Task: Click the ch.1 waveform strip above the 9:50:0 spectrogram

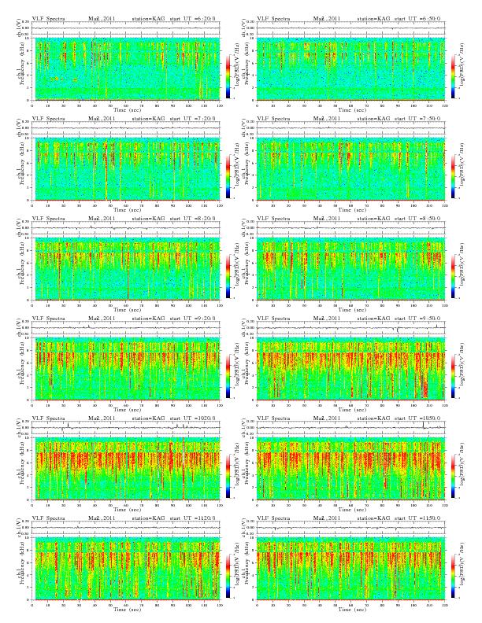Action: [x=350, y=328]
